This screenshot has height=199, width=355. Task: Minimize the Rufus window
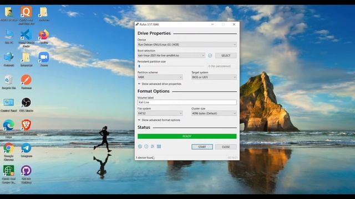(x=212, y=24)
